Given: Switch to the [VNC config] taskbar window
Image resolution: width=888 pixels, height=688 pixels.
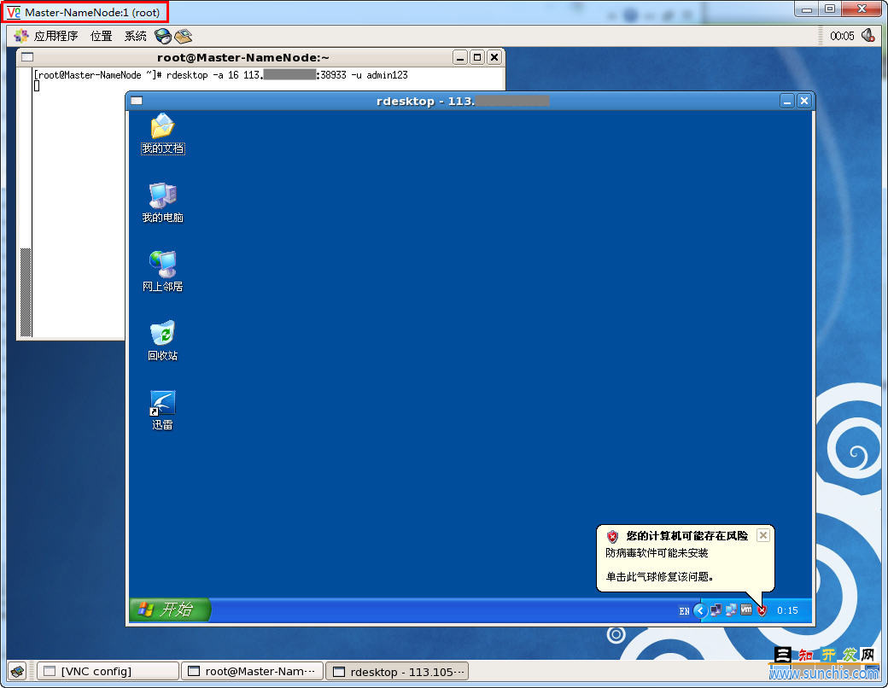Looking at the screenshot, I should click(x=108, y=671).
